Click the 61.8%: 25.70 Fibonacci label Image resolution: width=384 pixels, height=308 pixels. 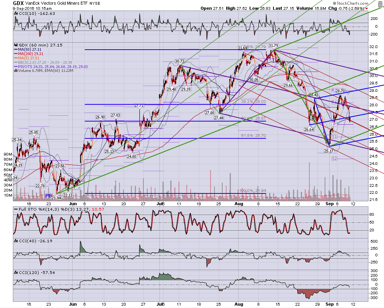[x=253, y=136]
